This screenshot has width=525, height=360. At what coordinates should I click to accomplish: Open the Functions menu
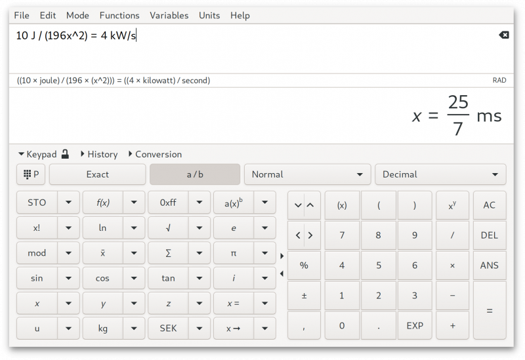coord(119,15)
